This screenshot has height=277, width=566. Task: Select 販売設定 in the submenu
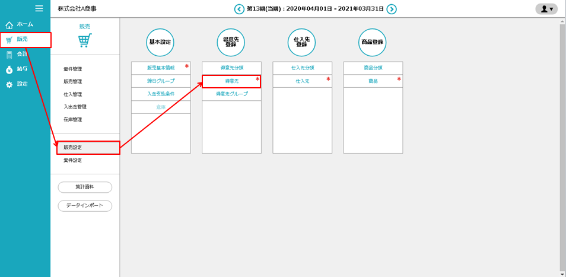click(73, 147)
